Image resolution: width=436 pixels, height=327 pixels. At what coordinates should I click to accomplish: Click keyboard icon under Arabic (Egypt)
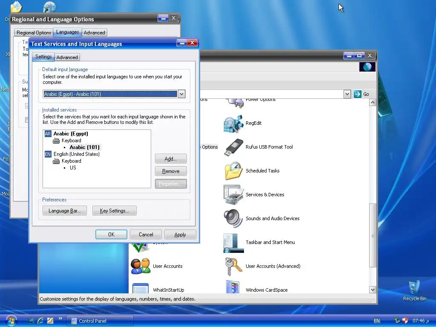(x=56, y=141)
